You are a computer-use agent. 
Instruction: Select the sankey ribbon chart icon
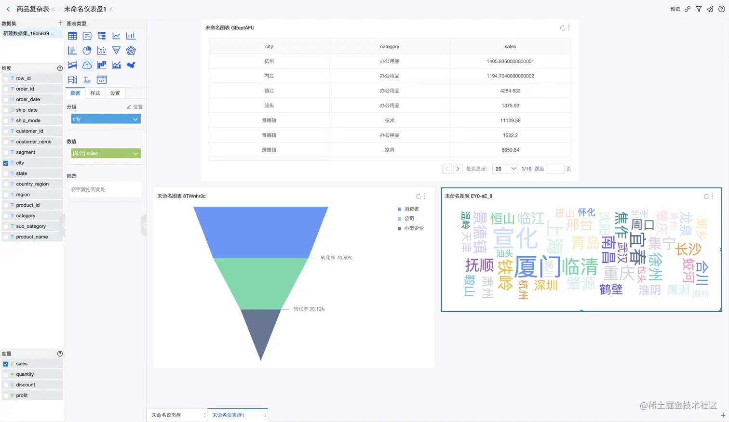click(72, 65)
